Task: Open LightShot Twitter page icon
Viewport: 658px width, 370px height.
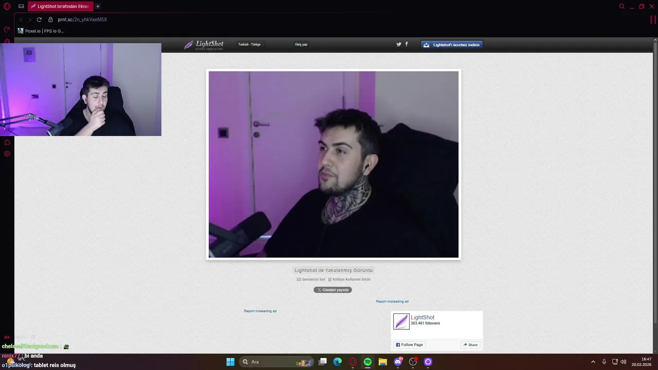Action: (x=398, y=44)
